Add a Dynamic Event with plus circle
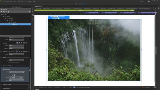The image size is (160, 90). tap(29, 84)
